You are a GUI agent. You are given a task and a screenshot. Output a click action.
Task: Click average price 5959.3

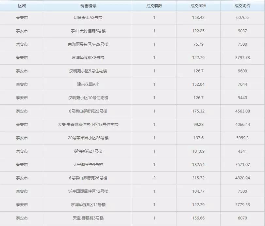click(242, 138)
